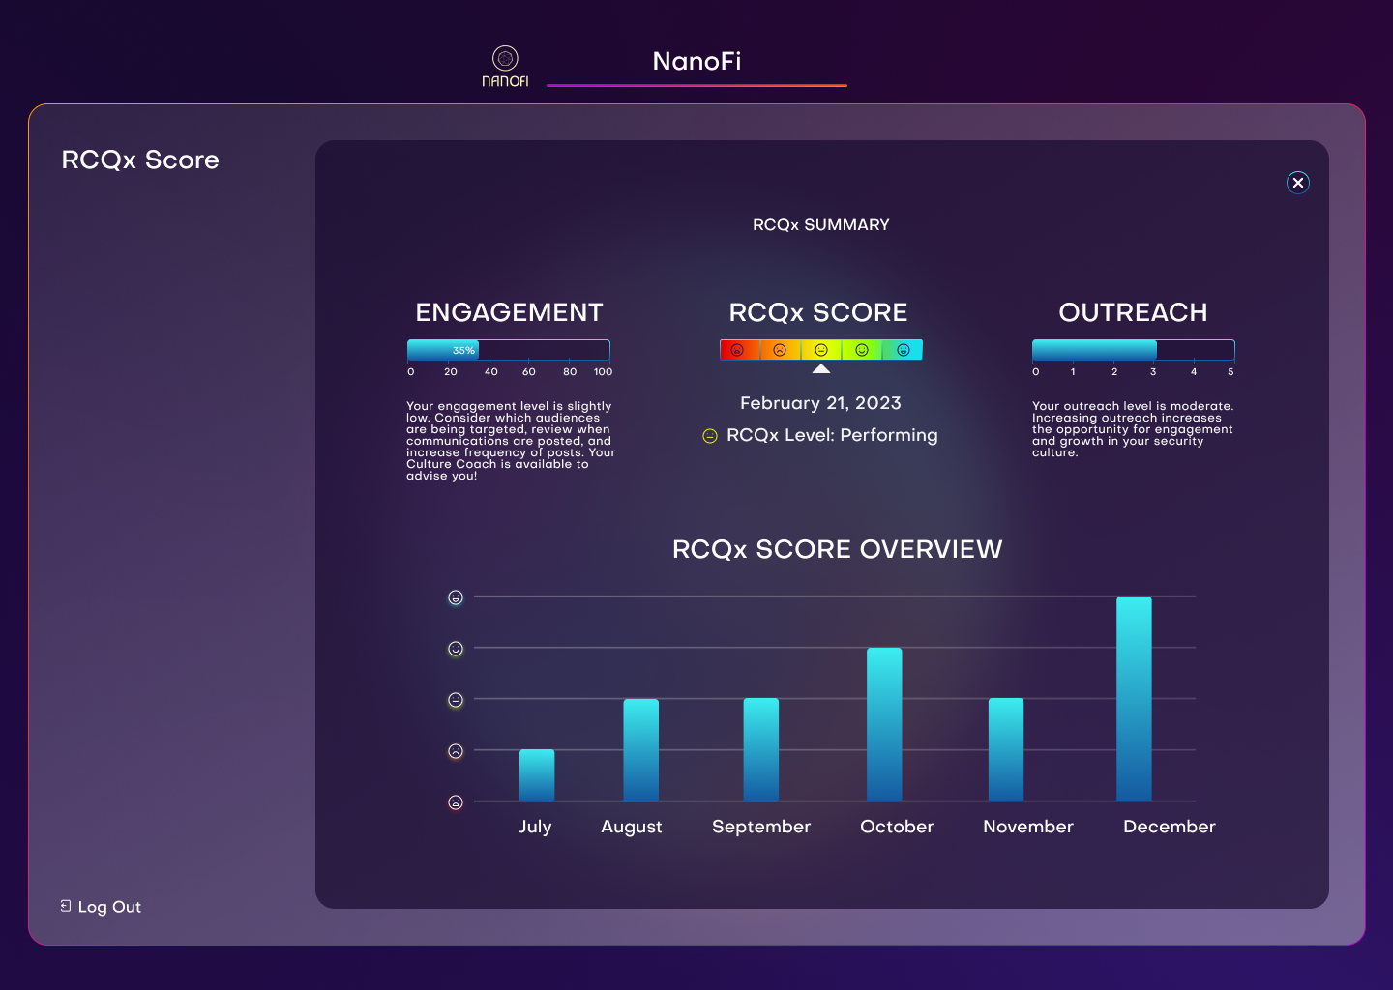The width and height of the screenshot is (1393, 990).
Task: Click the green smiley on RCQx score bar
Action: click(x=862, y=350)
